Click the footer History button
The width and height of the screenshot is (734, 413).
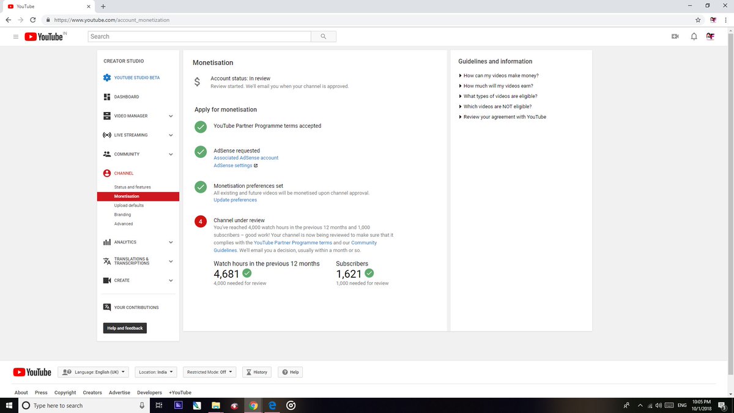(x=257, y=372)
